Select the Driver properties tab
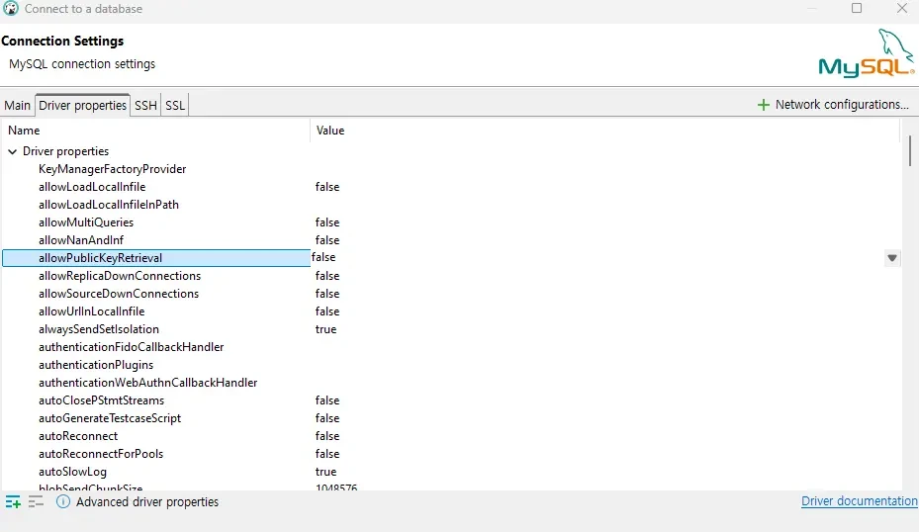The image size is (919, 532). tap(83, 106)
